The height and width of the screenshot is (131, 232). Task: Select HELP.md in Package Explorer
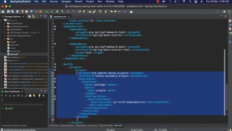14,45
